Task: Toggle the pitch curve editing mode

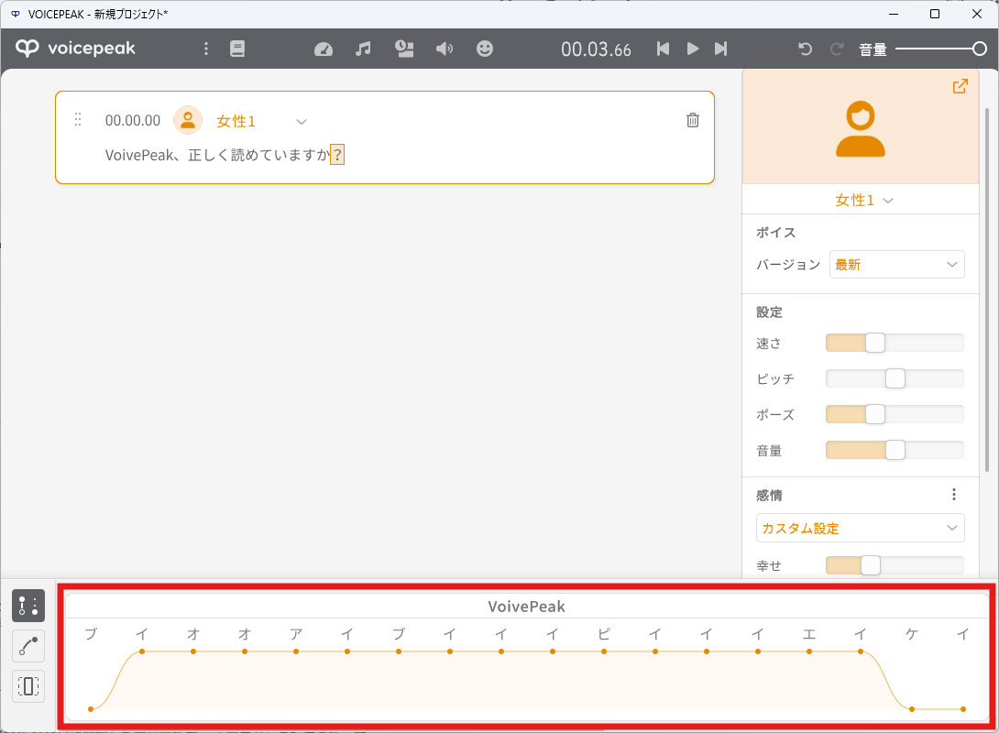Action: [x=28, y=646]
